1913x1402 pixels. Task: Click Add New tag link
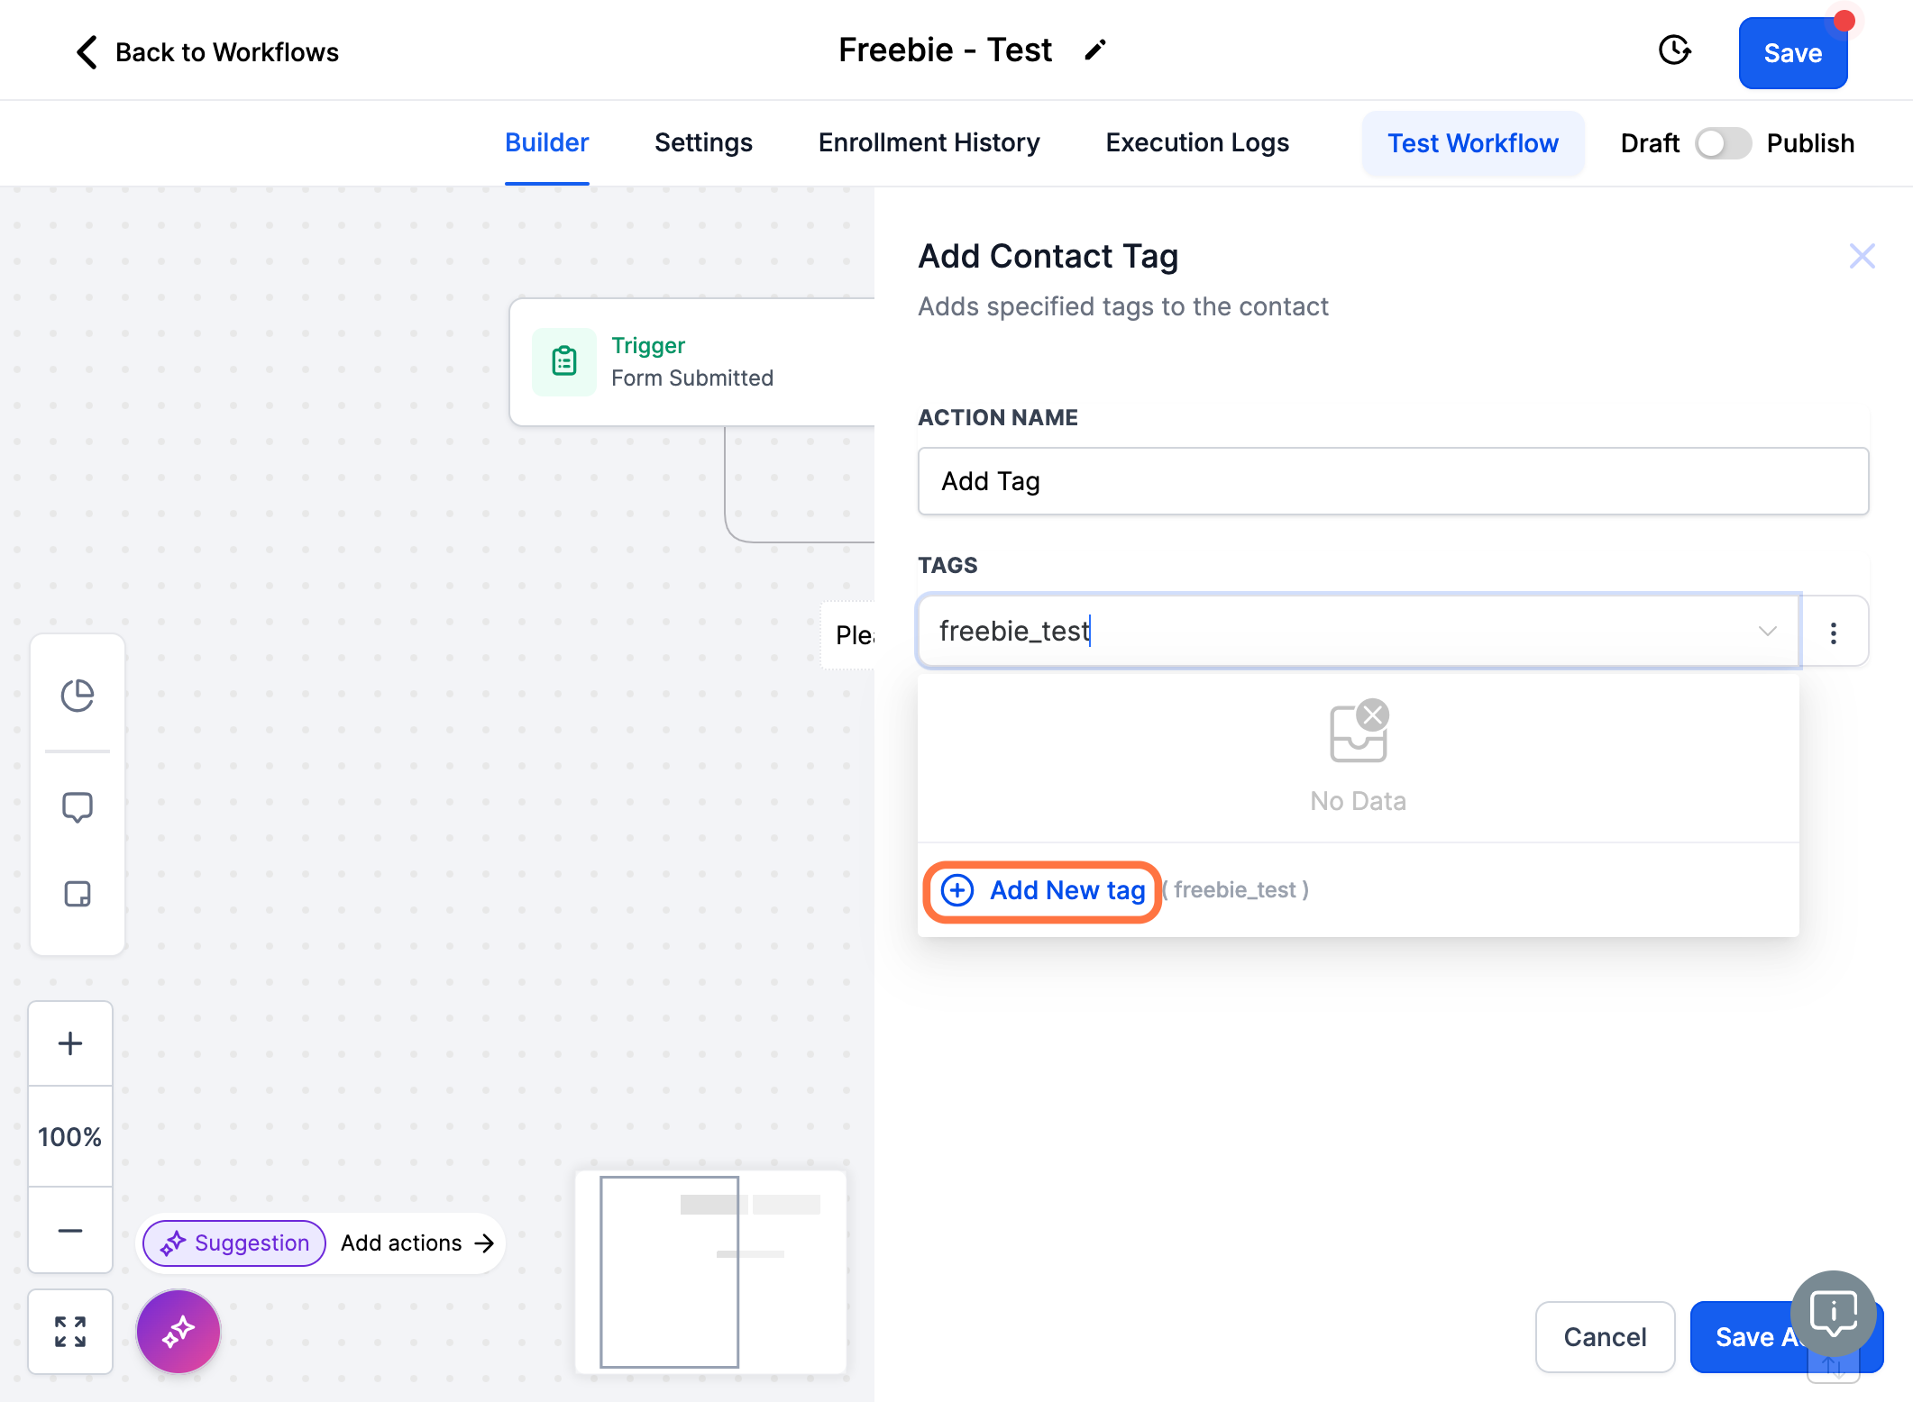click(x=1043, y=891)
